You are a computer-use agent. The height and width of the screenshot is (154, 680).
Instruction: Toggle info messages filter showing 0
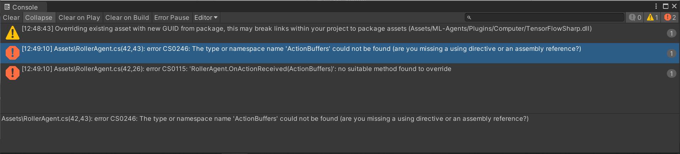635,17
